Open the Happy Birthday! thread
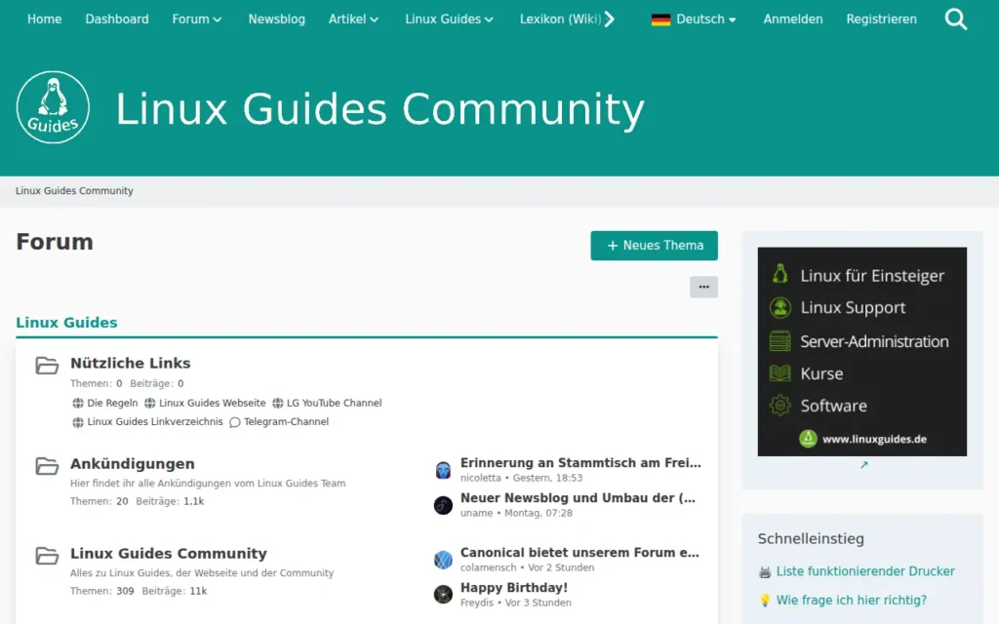The image size is (999, 624). (x=514, y=588)
